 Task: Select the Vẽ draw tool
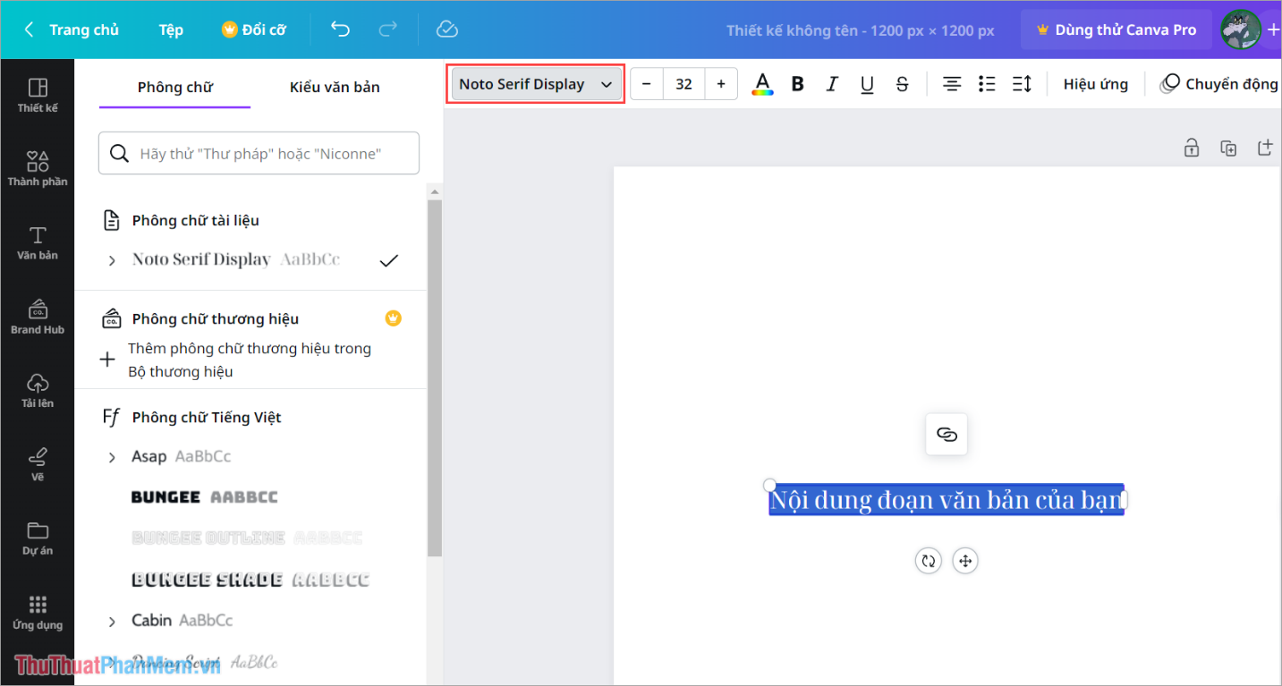[x=38, y=463]
